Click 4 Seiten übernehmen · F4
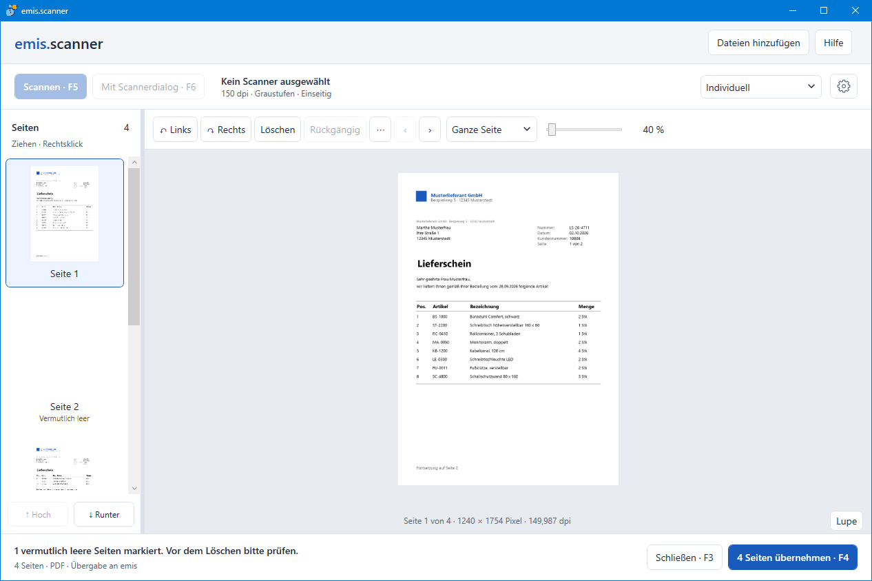Screen dimensions: 872x581 click(793, 558)
